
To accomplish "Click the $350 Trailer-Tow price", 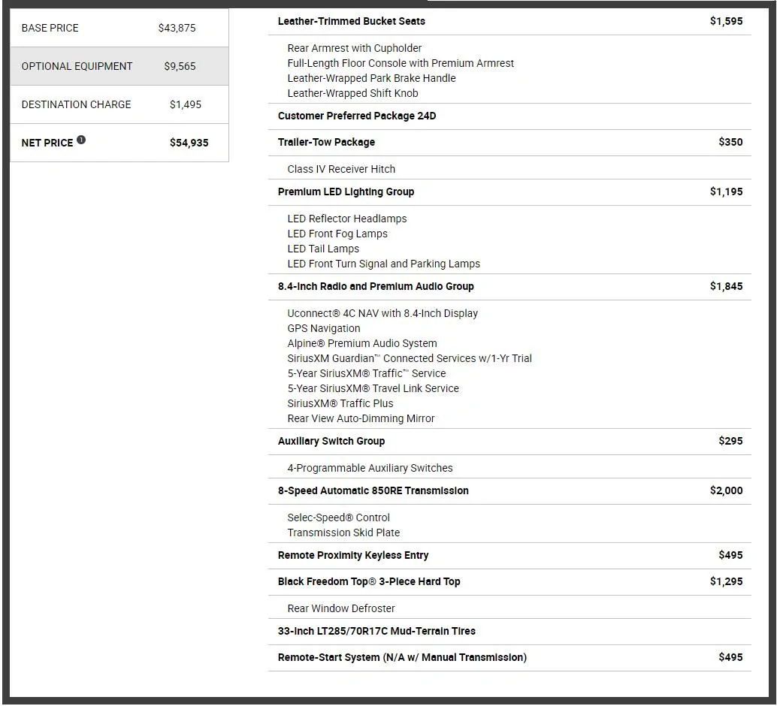I will click(x=730, y=142).
